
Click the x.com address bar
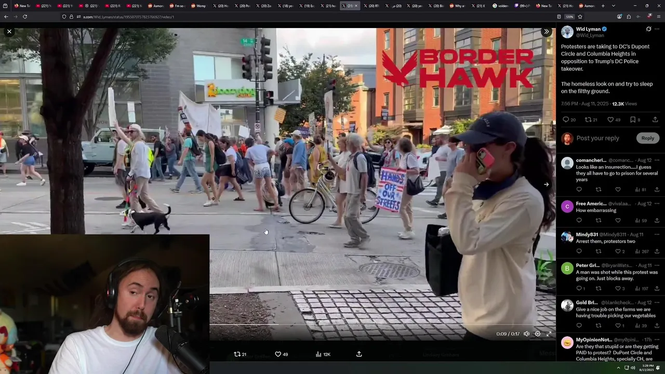(312, 17)
